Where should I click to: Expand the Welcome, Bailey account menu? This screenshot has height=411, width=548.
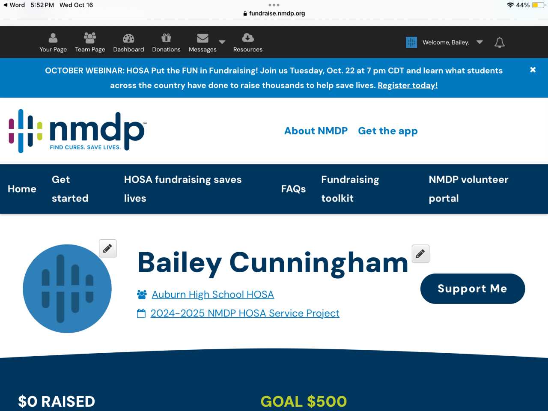[x=479, y=42]
